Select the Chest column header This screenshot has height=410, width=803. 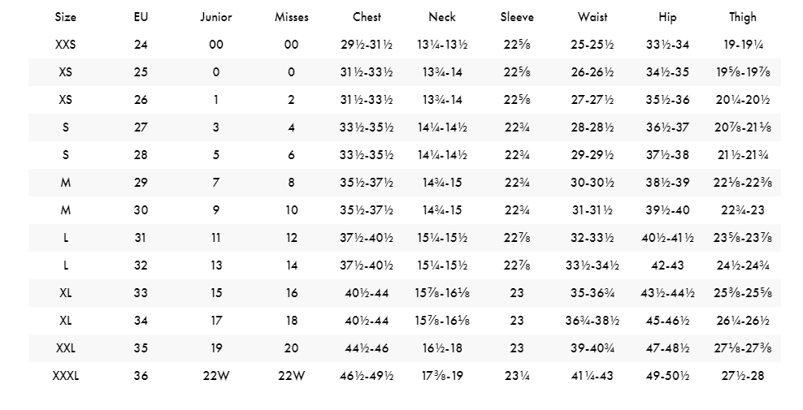pyautogui.click(x=367, y=17)
